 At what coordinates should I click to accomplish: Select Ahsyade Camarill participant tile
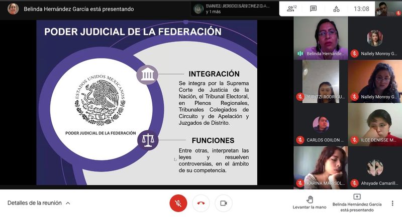375,168
